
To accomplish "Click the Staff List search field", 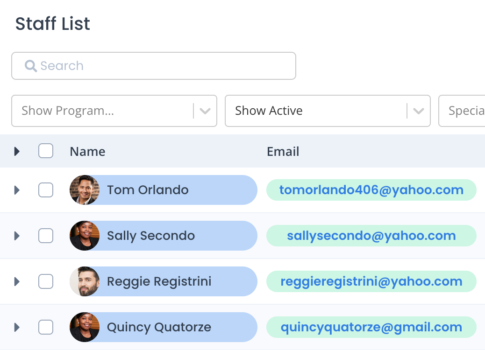I will [154, 66].
